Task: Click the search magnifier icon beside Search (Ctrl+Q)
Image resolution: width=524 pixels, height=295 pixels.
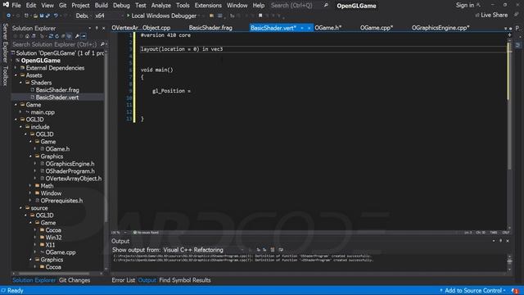Action: [326, 6]
